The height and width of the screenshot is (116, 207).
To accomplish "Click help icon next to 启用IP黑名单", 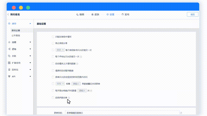I will [x=69, y=98].
